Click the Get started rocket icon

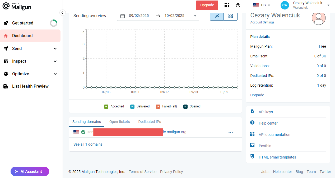point(6,23)
